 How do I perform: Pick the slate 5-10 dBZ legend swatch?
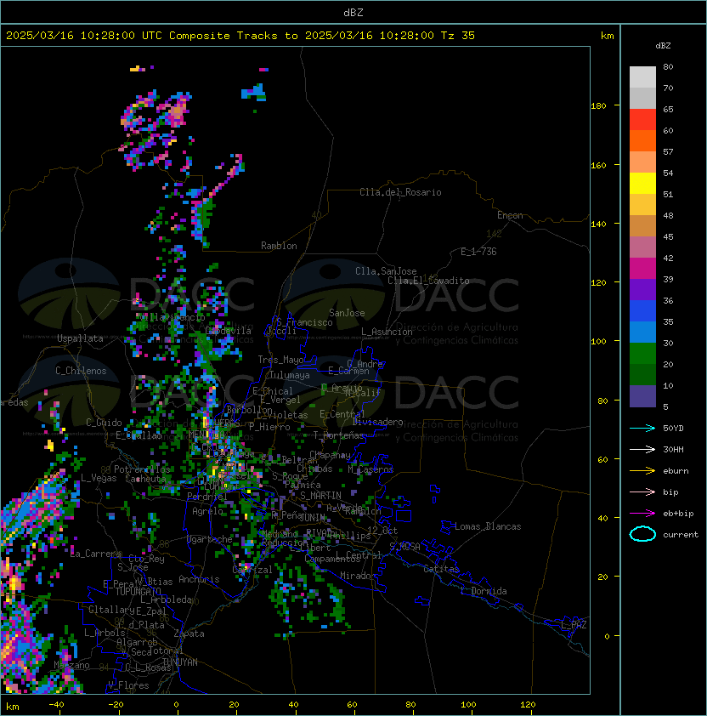coord(642,396)
